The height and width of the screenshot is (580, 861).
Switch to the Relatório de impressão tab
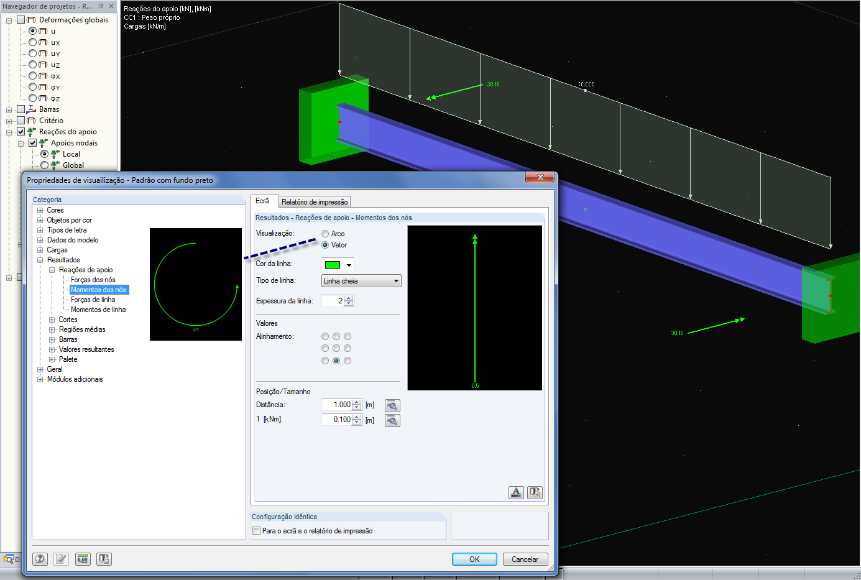[315, 202]
